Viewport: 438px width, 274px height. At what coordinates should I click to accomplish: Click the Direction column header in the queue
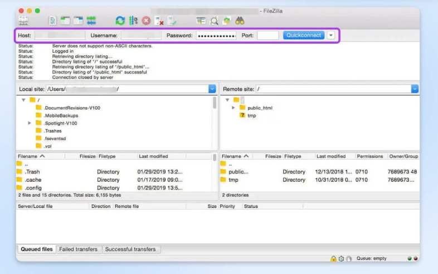pos(101,206)
